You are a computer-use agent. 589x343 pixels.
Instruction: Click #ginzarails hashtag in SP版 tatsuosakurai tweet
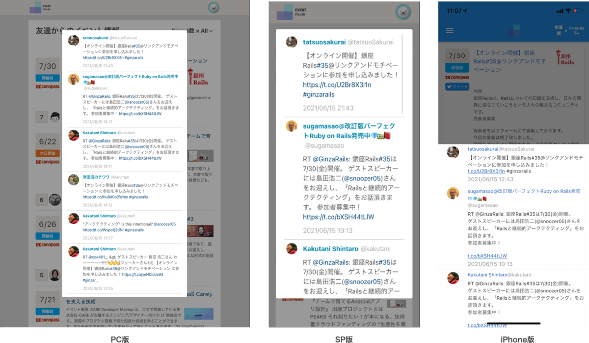[319, 95]
